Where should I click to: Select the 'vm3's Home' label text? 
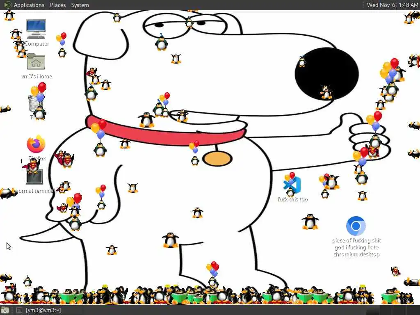point(37,76)
